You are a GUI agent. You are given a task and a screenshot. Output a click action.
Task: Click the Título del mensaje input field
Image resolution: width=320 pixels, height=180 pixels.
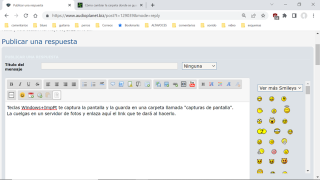tap(109, 66)
